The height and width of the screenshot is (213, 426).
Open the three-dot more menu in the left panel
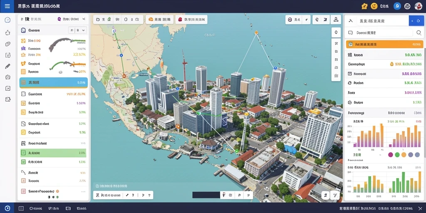(83, 191)
